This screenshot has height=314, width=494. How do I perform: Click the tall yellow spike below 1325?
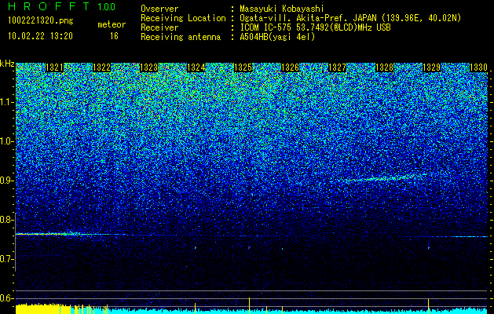[x=249, y=305]
